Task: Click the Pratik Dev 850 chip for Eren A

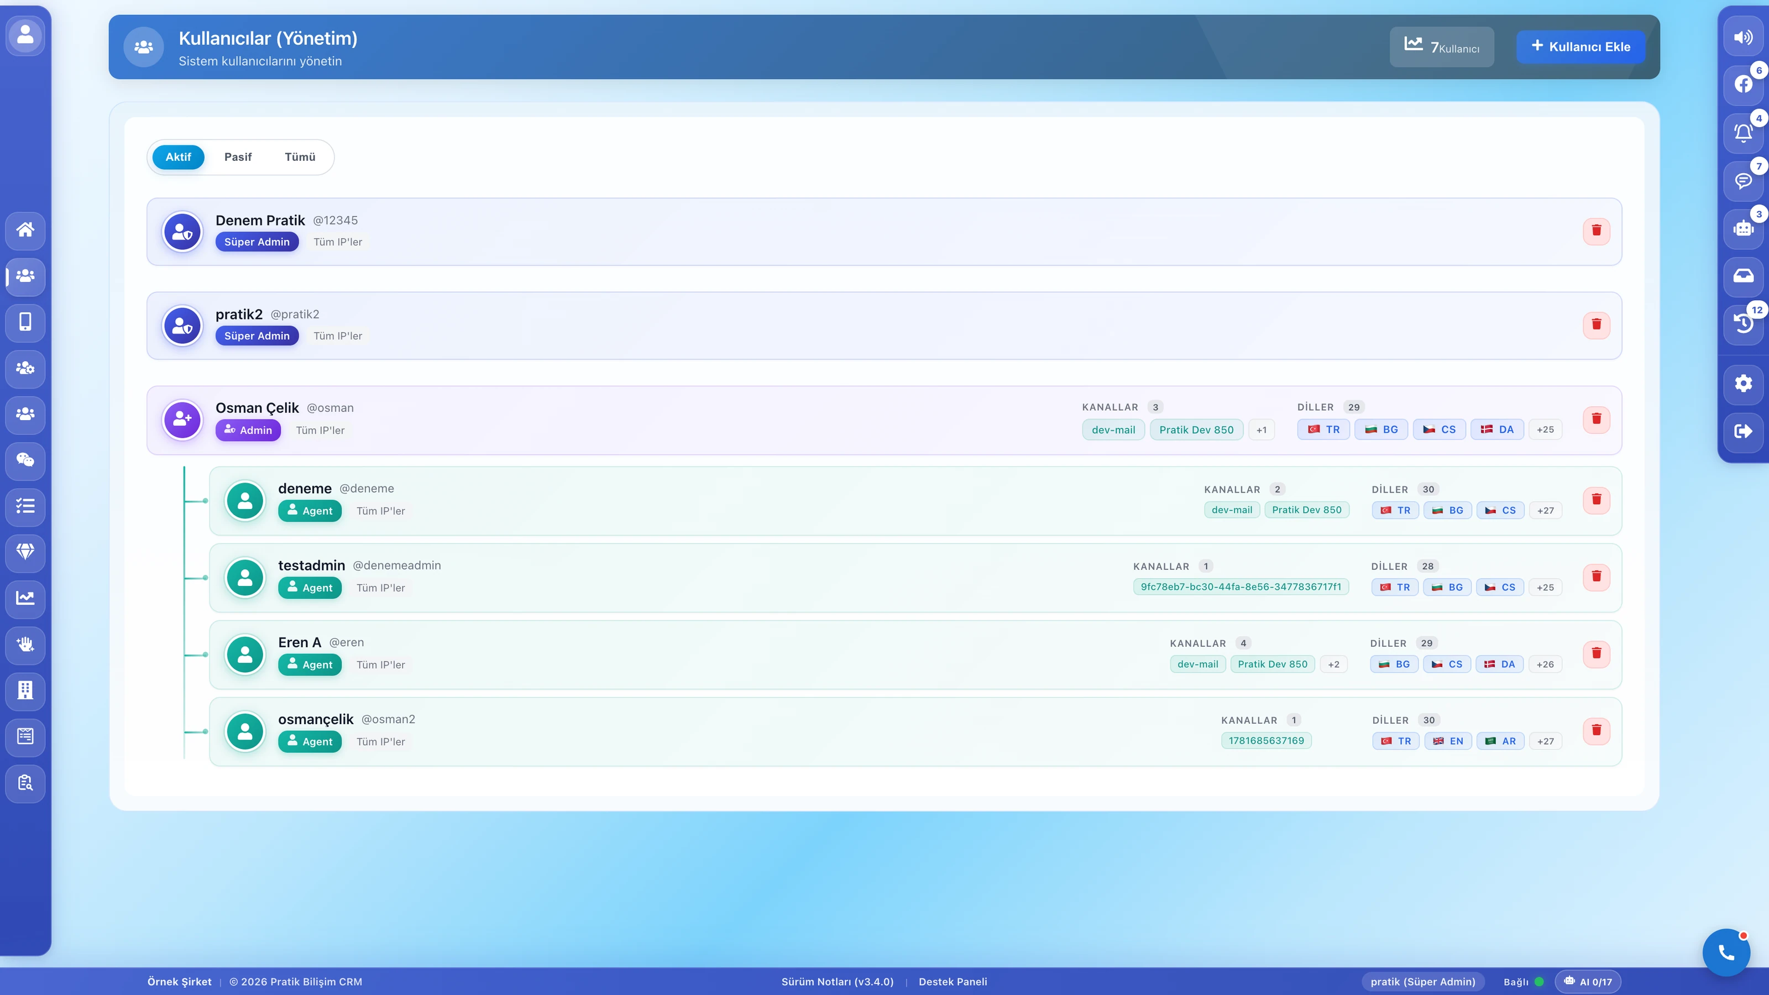Action: pyautogui.click(x=1273, y=664)
